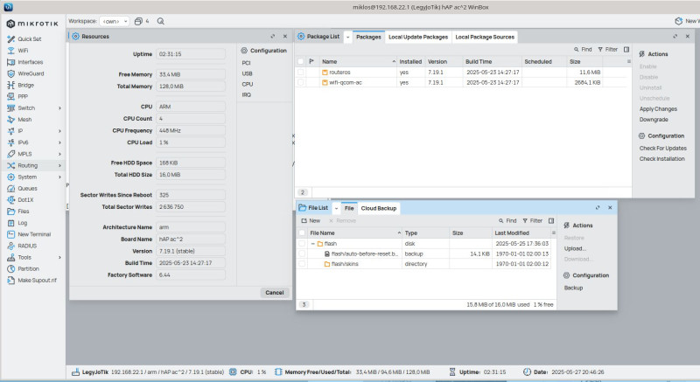Switch to the Cloud Backup tab
Screen dimensions: 700x382
click(379, 208)
